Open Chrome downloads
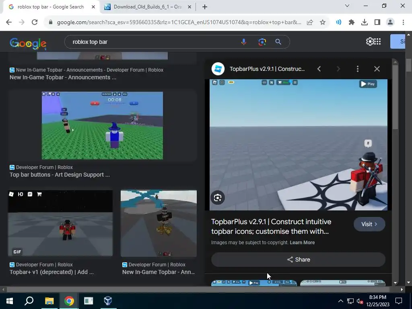Image resolution: width=412 pixels, height=309 pixels. click(365, 23)
